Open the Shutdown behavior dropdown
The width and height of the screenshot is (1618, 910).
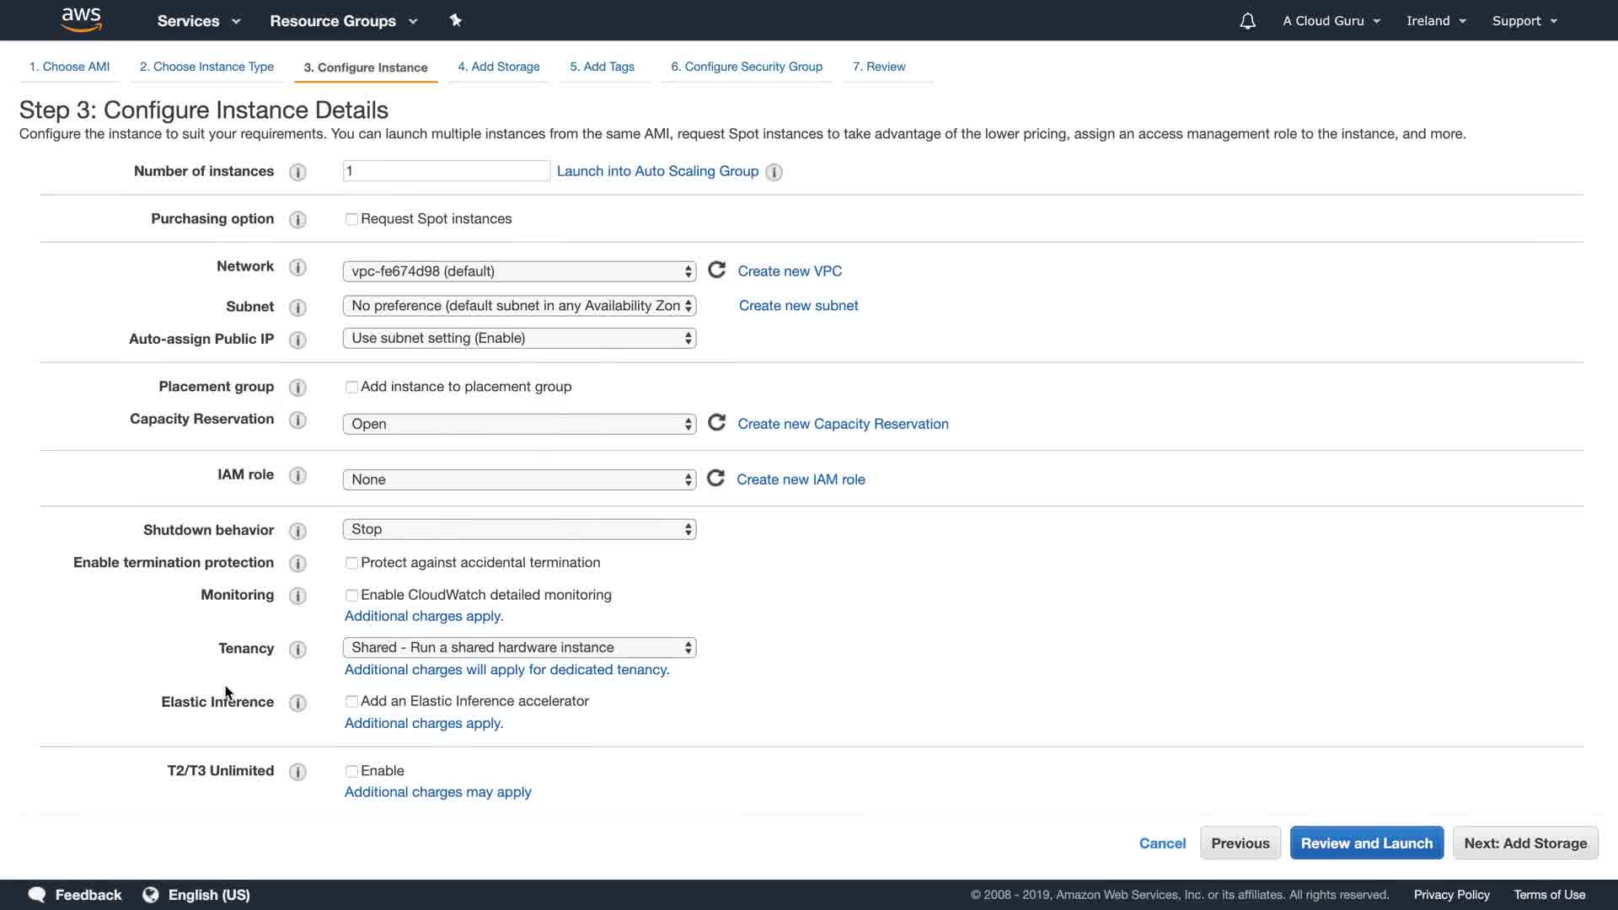(519, 529)
